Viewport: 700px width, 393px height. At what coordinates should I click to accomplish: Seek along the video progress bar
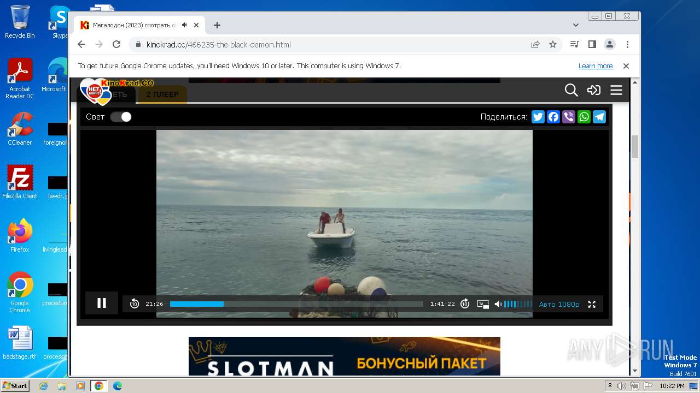tap(296, 304)
